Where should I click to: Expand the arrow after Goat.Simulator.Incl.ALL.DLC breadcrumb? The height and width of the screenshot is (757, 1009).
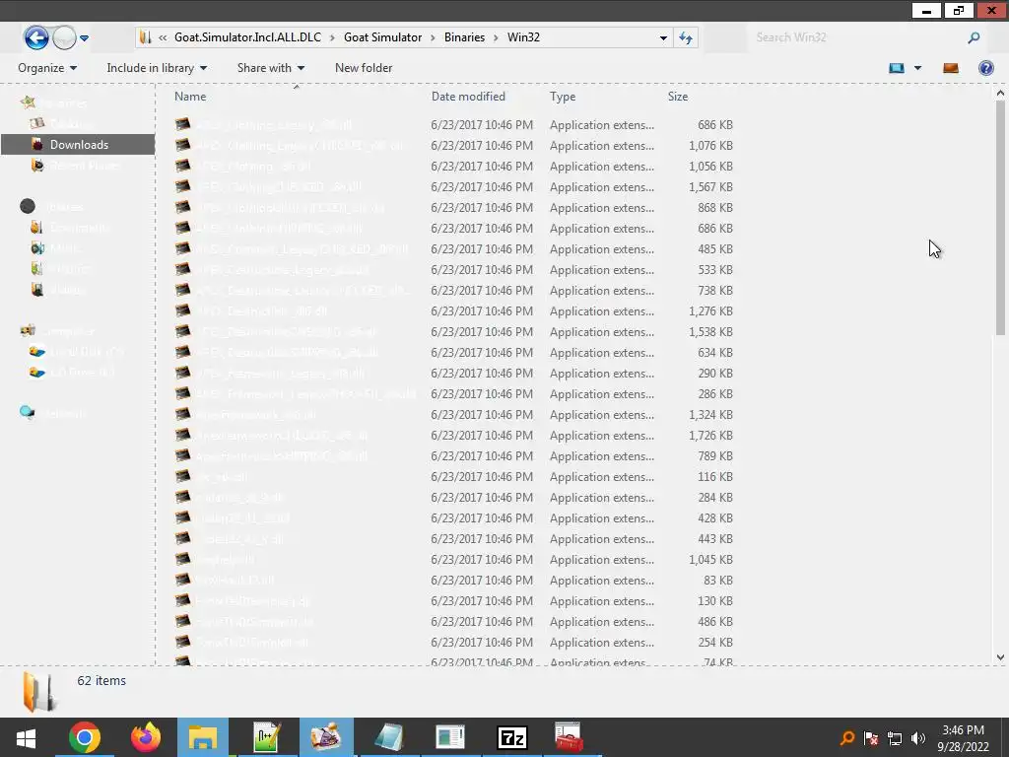[332, 38]
